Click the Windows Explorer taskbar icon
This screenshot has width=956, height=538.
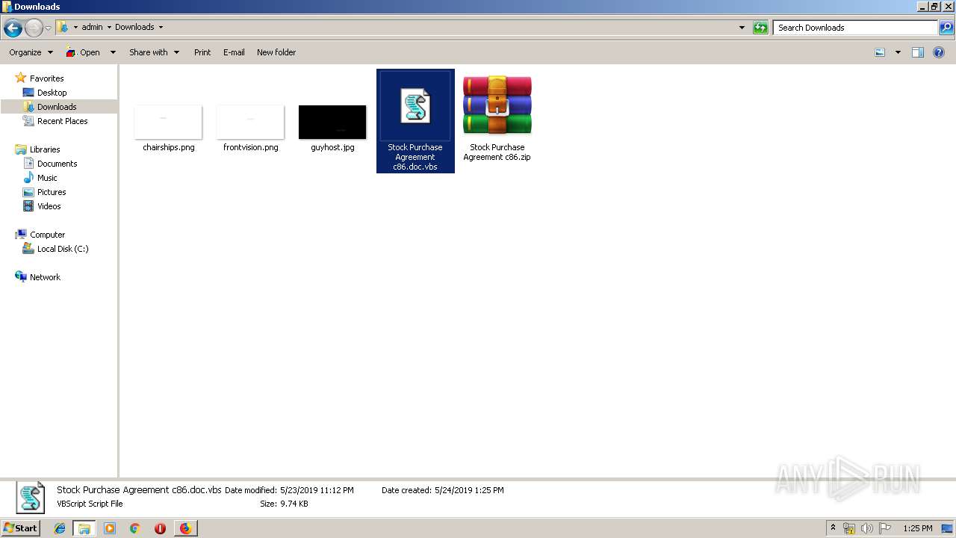[84, 528]
